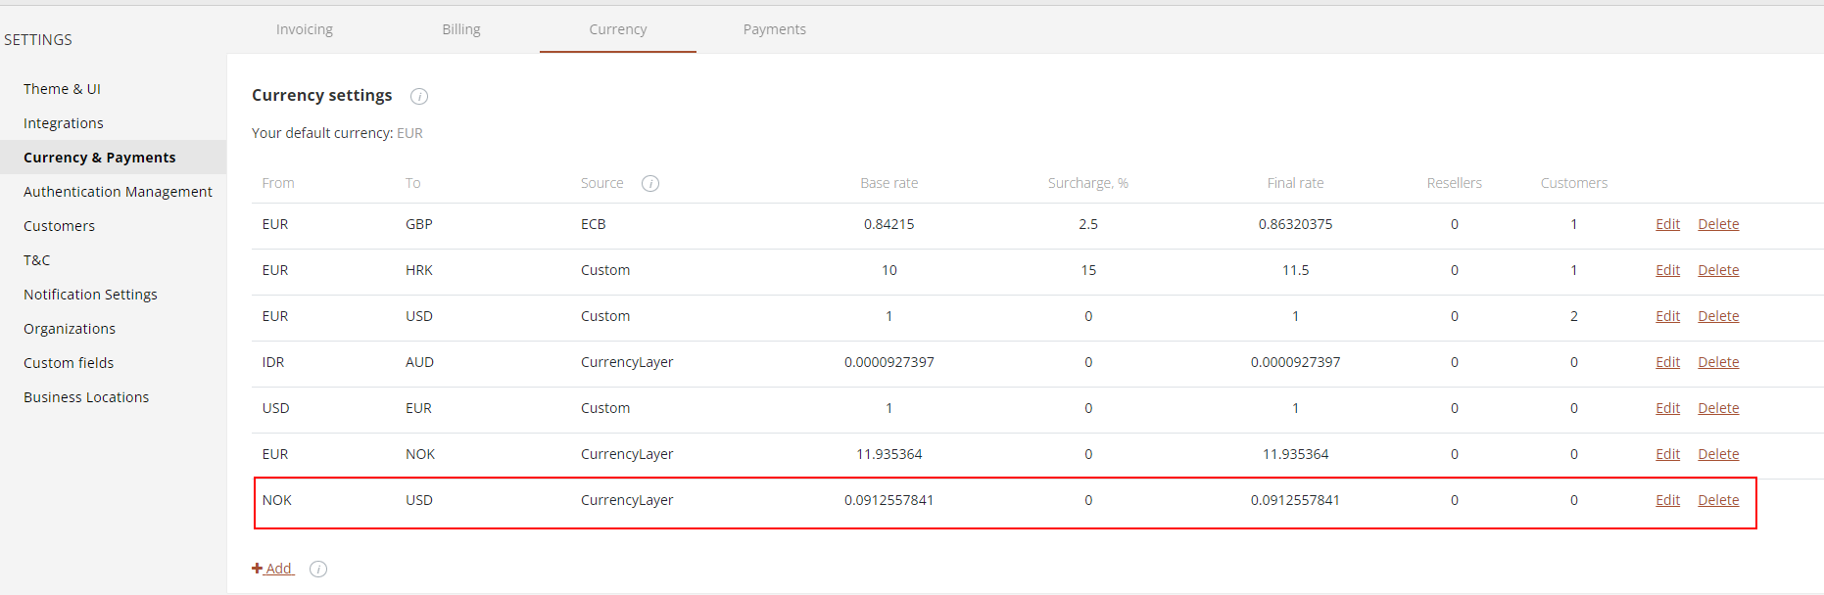Click the From column header
Image resolution: width=1824 pixels, height=595 pixels.
click(x=278, y=183)
